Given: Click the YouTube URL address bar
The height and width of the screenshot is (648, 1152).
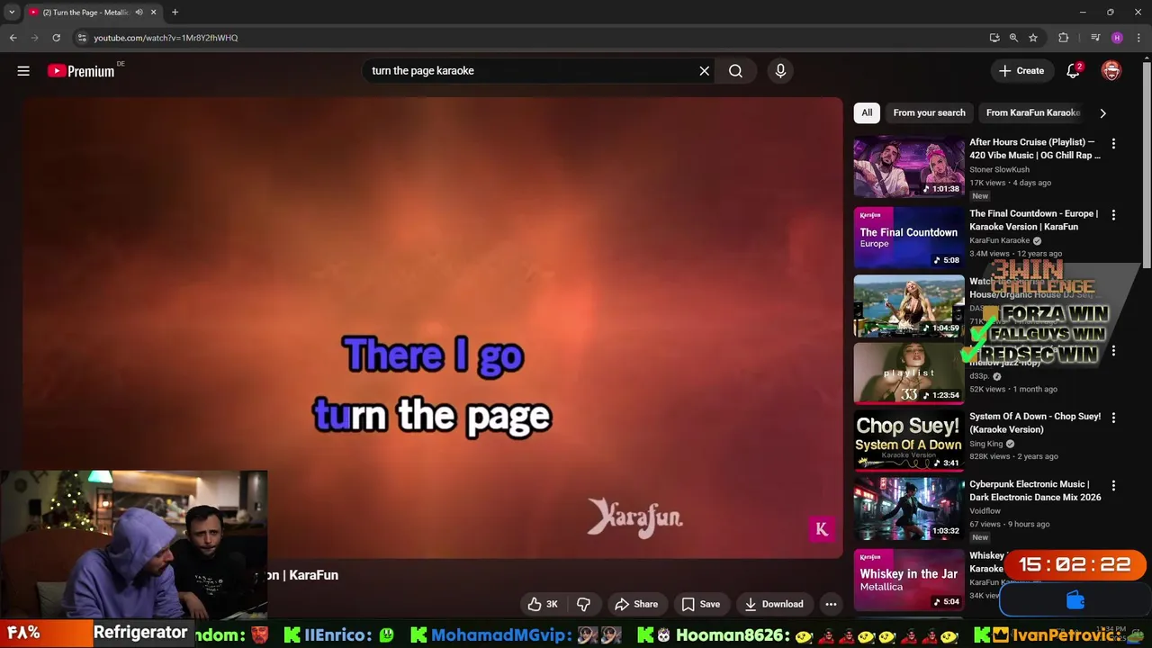Looking at the screenshot, I should pos(531,38).
